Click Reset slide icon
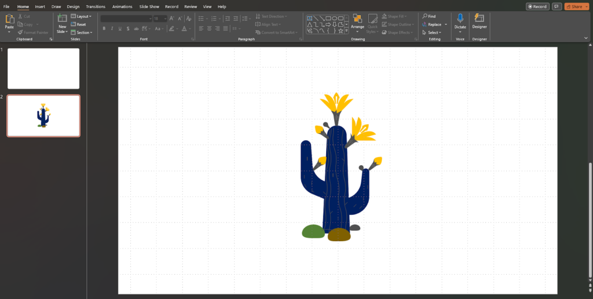 (x=78, y=24)
